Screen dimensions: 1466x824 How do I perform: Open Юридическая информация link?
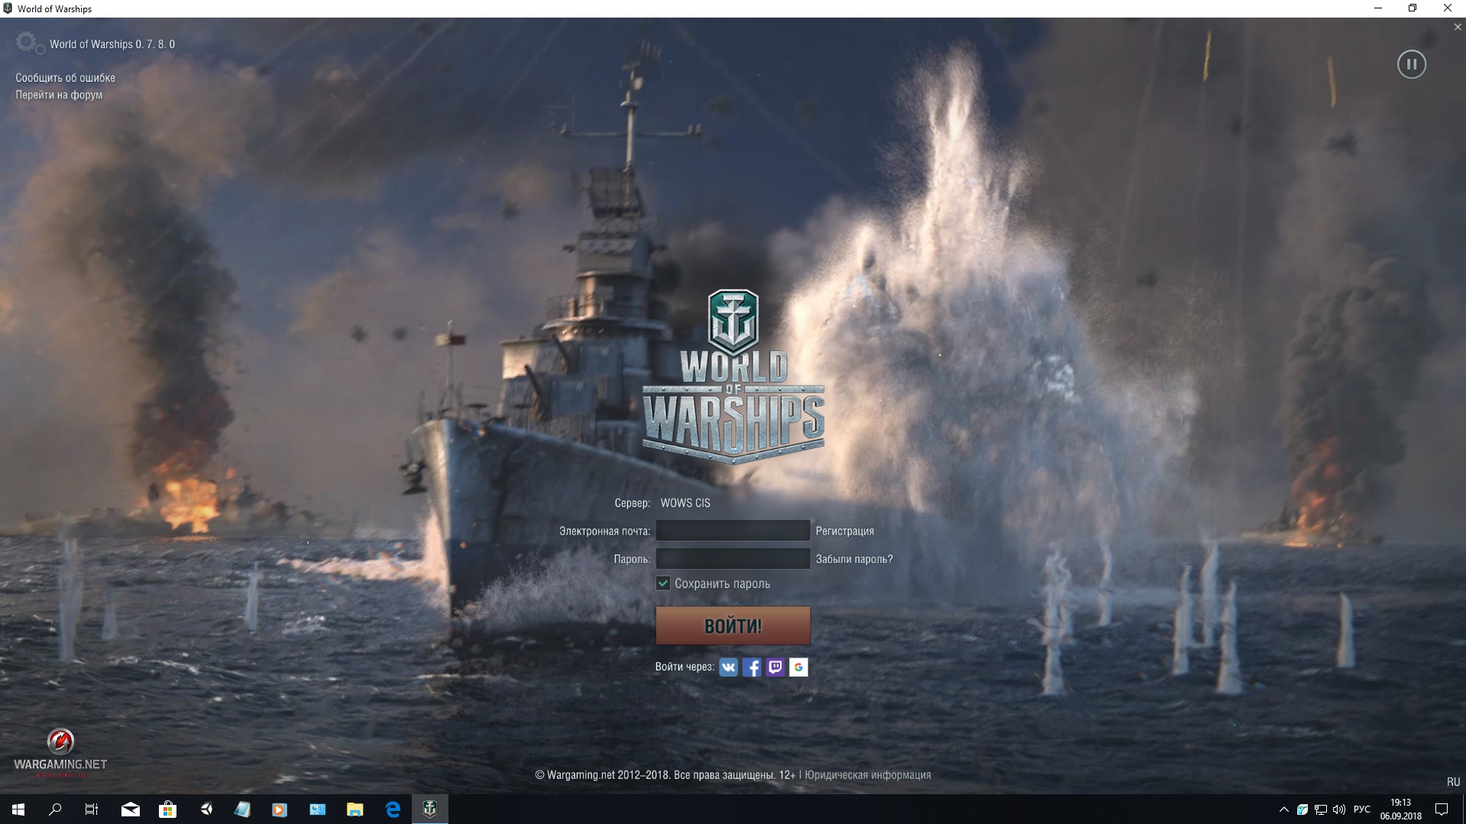click(x=868, y=774)
